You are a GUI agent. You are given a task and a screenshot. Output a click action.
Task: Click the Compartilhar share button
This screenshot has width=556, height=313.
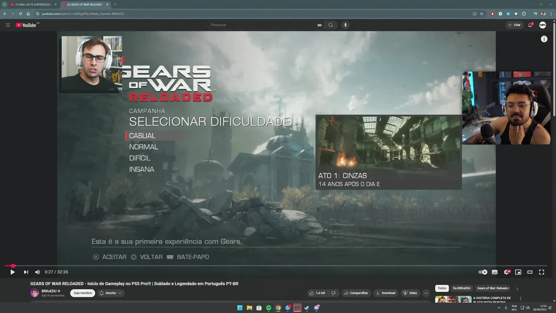[x=356, y=293]
